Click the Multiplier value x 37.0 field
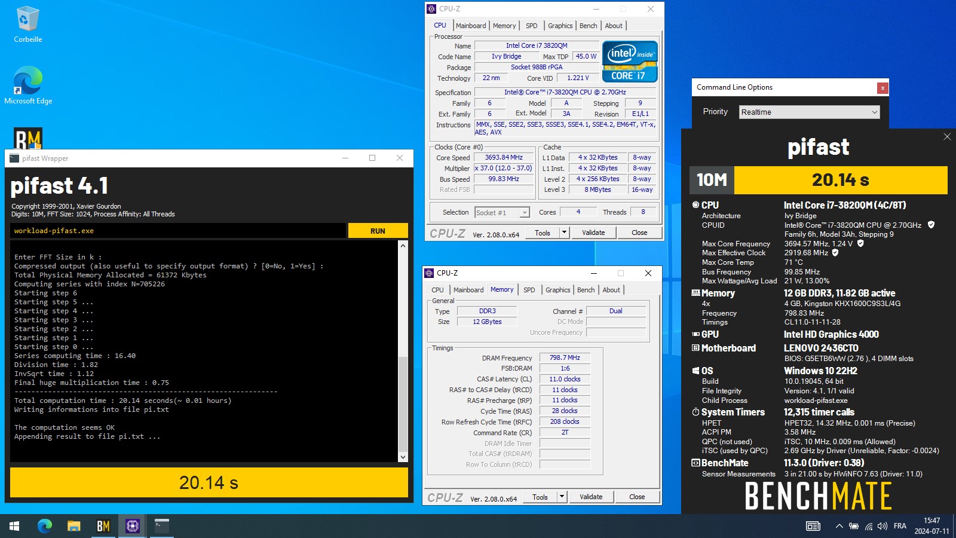Image resolution: width=956 pixels, height=538 pixels. (x=504, y=168)
